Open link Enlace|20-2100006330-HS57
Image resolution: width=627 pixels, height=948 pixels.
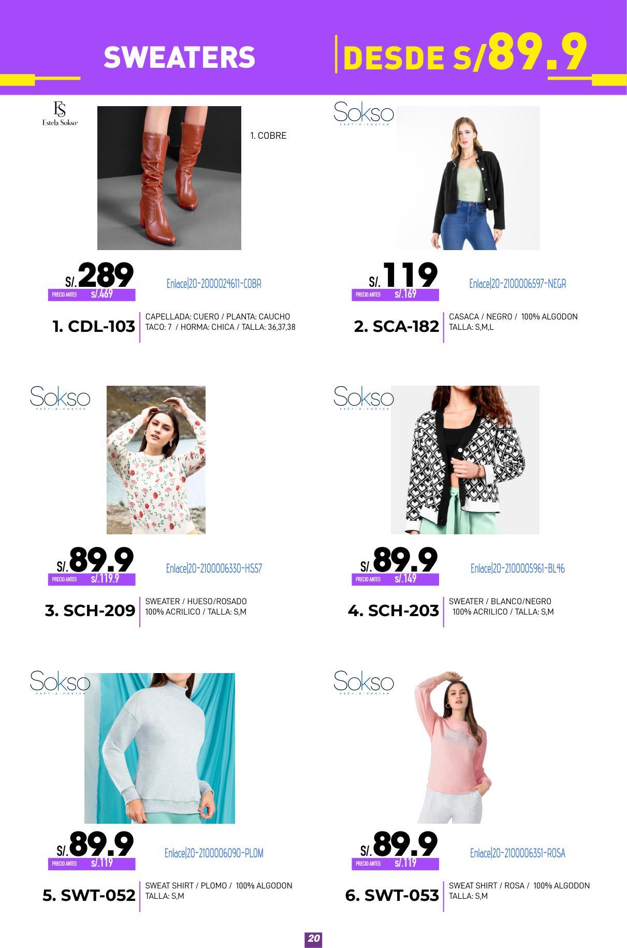(214, 568)
